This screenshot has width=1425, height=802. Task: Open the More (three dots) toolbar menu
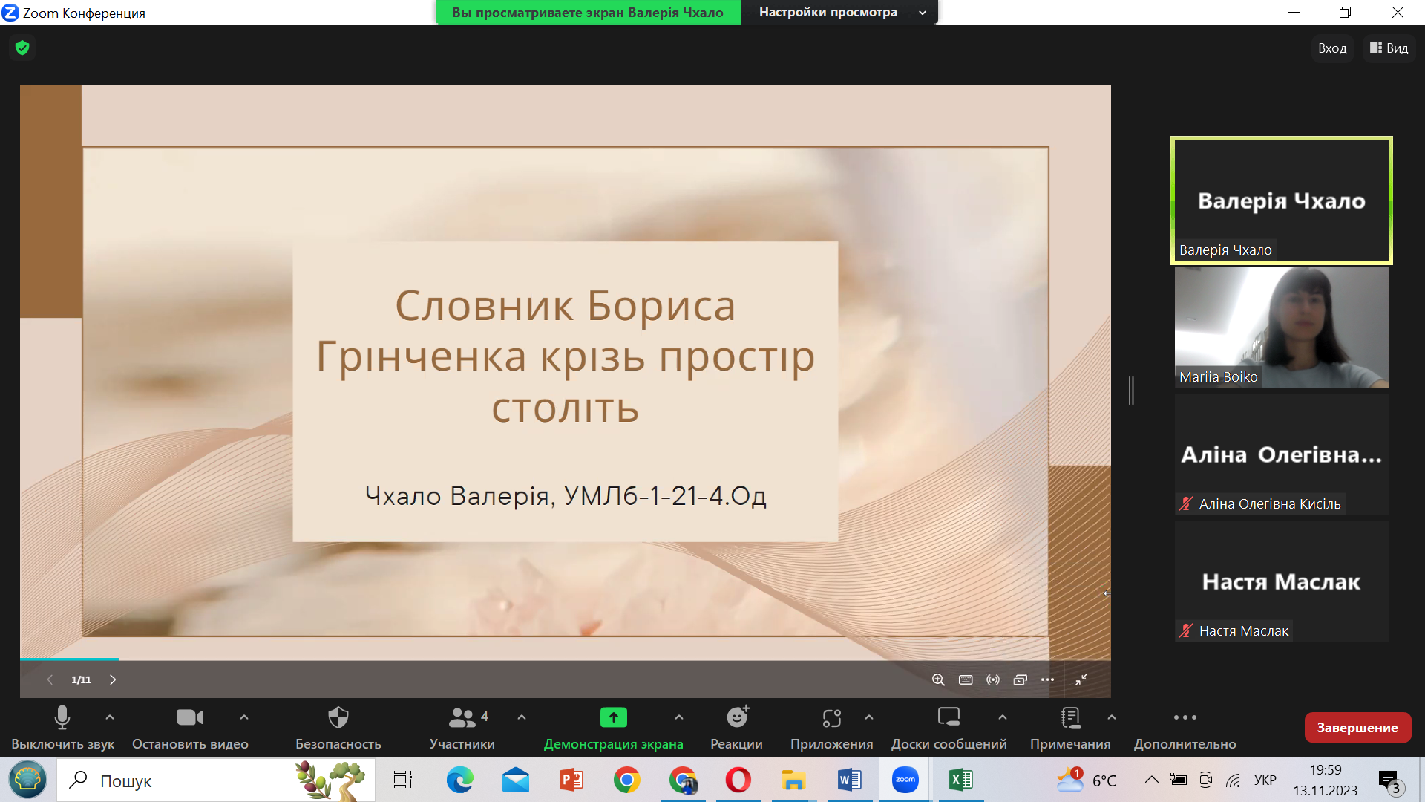pos(1185,717)
